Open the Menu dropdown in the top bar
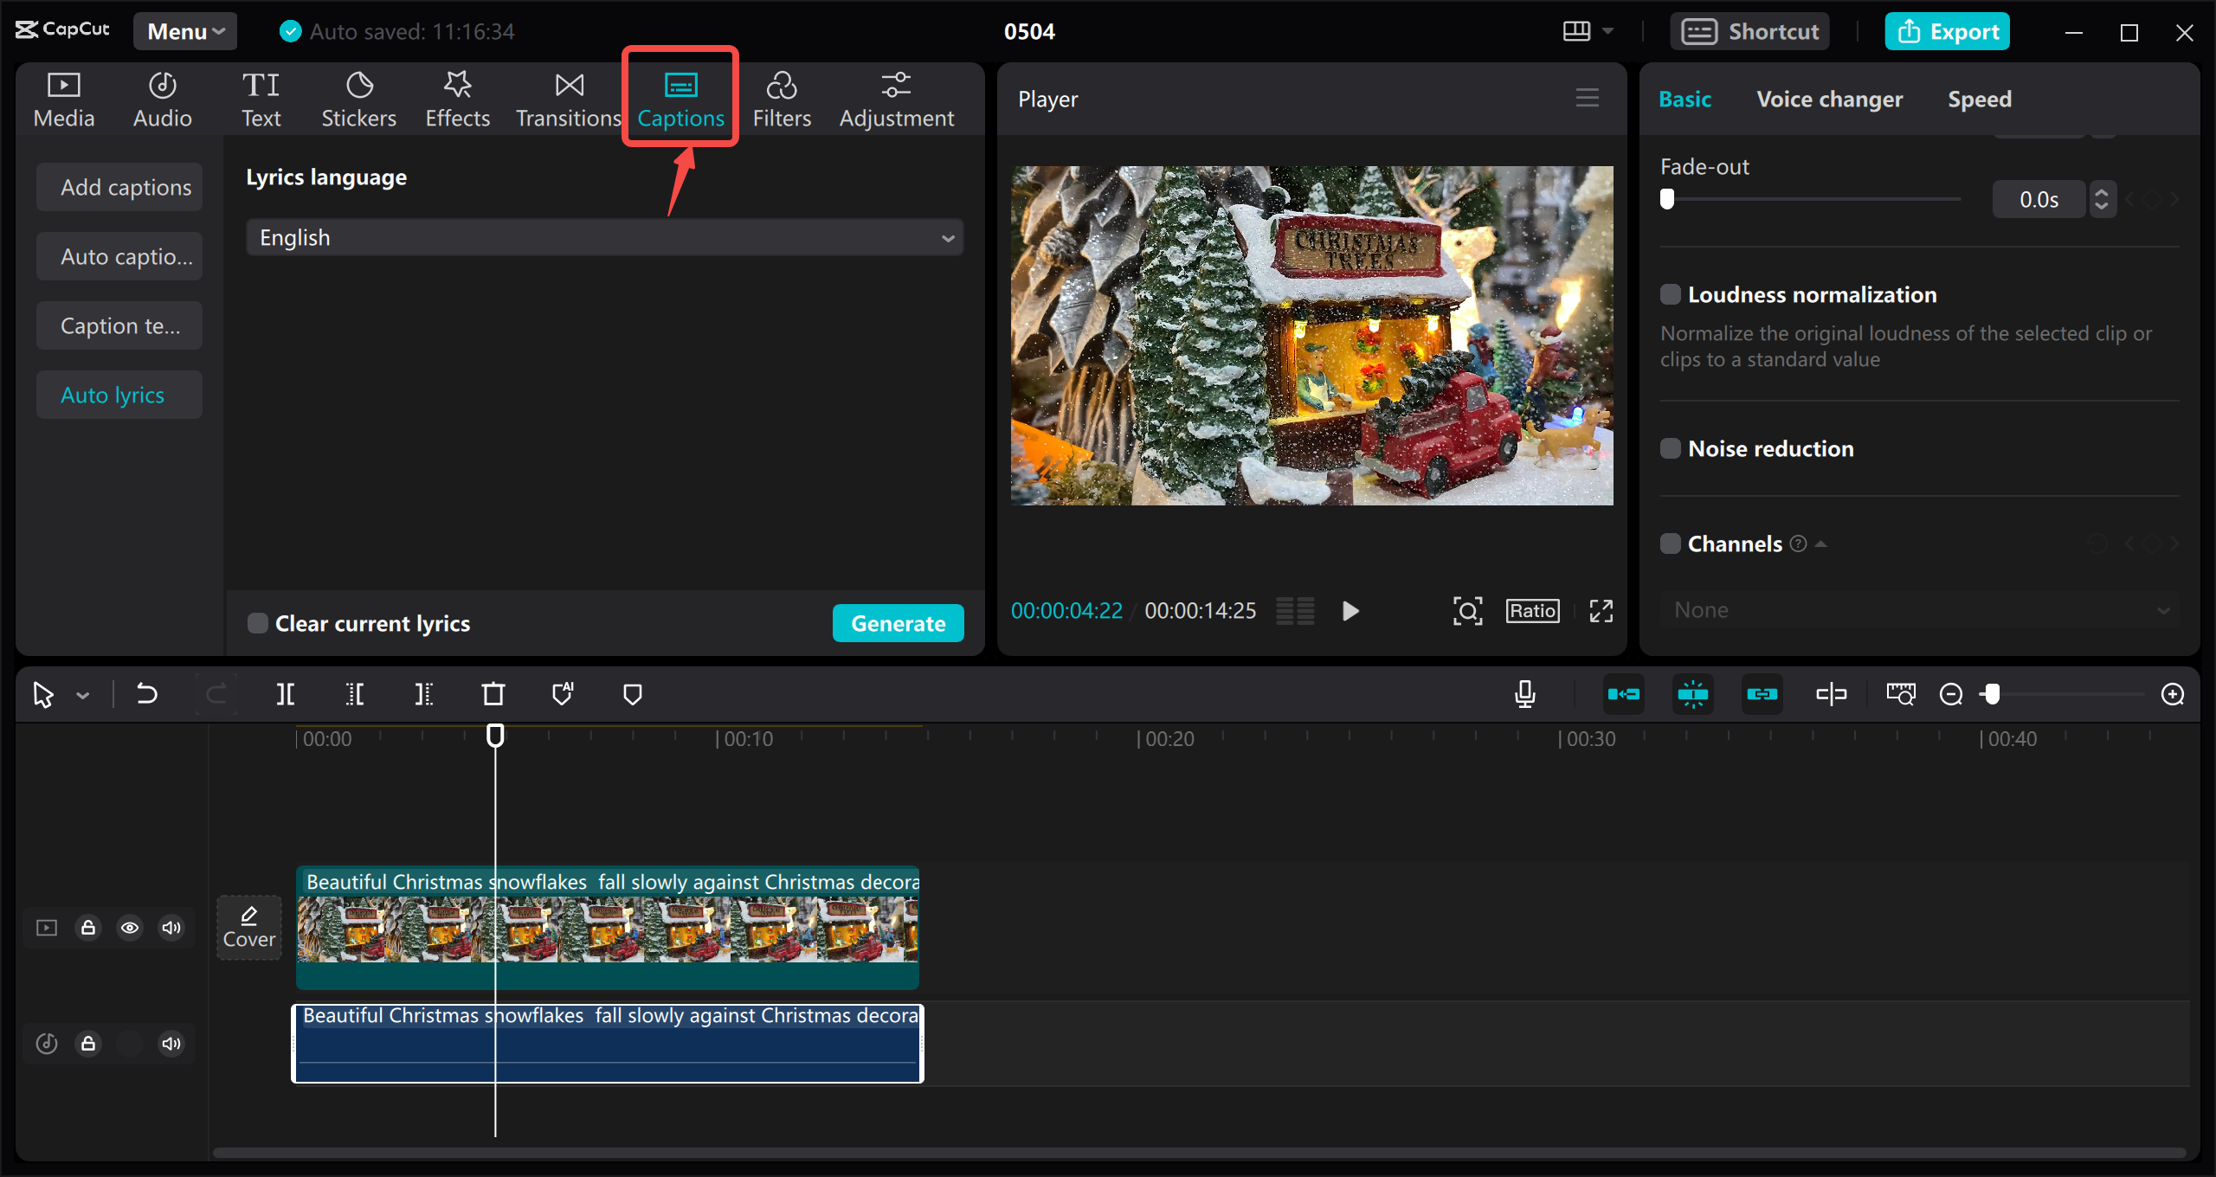This screenshot has width=2216, height=1177. tap(184, 31)
